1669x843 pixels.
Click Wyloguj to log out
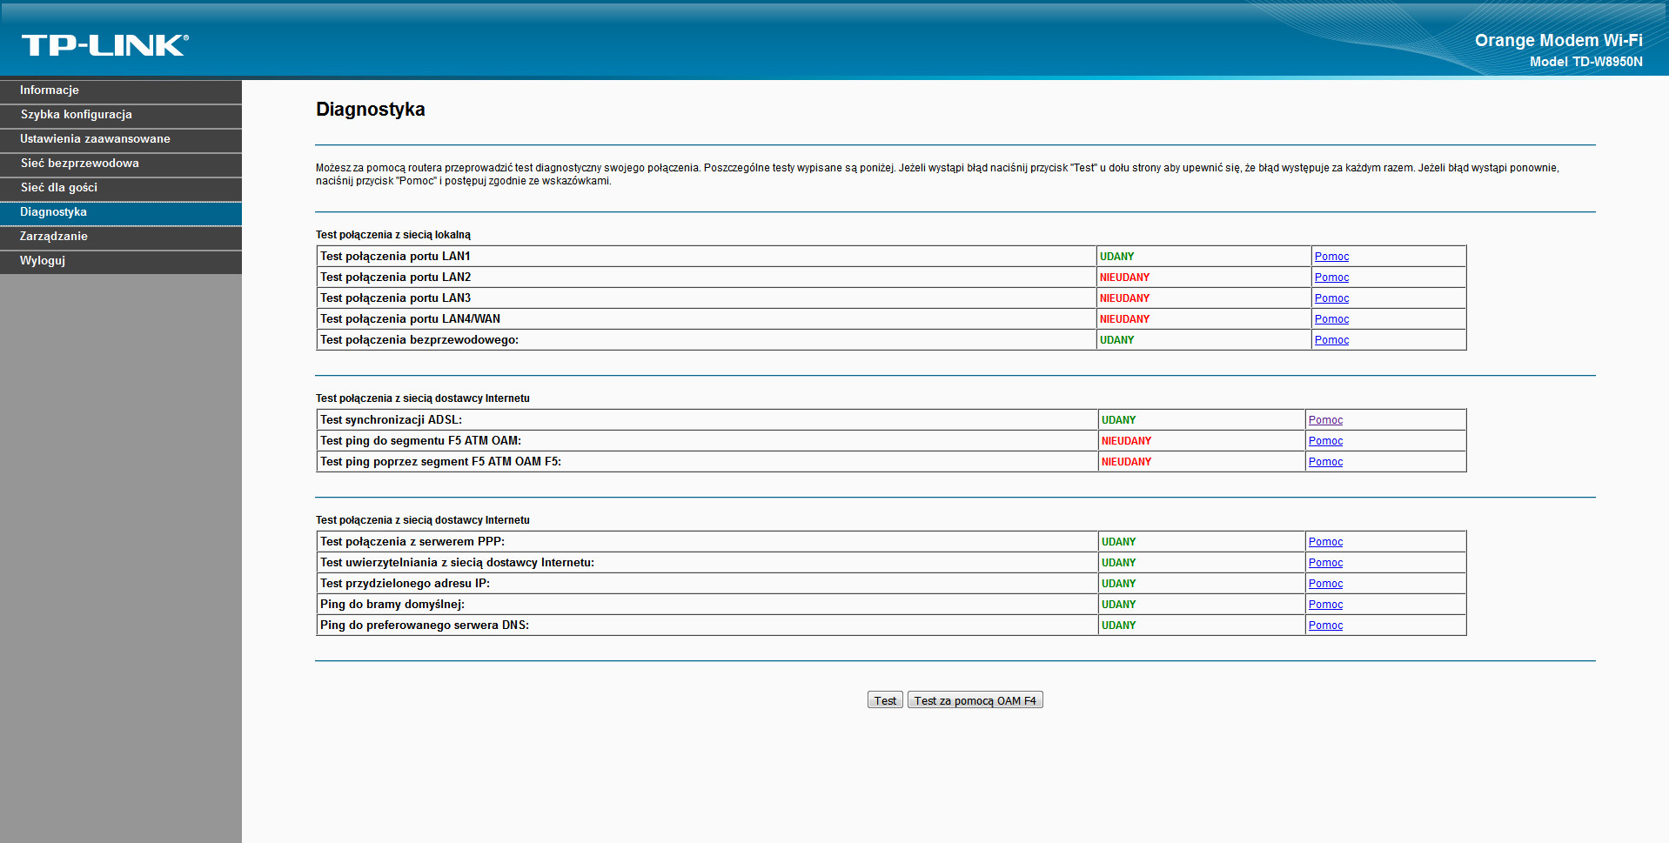pyautogui.click(x=121, y=261)
